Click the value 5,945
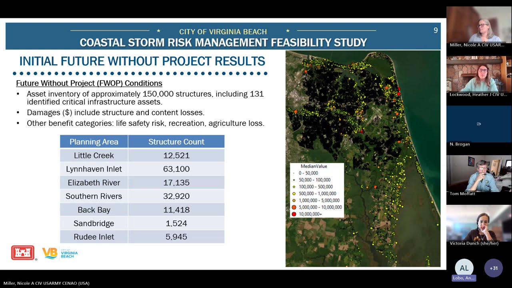This screenshot has height=288, width=512. click(x=176, y=237)
